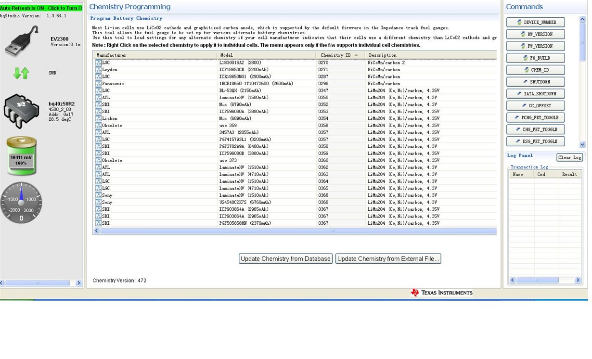Click transaction log scrollbar left arrow
592x359 pixels.
[513, 280]
